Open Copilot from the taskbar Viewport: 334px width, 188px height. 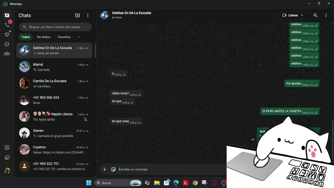click(x=147, y=183)
